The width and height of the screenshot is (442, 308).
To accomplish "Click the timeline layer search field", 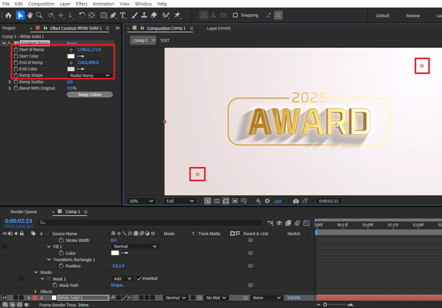I will [150, 223].
